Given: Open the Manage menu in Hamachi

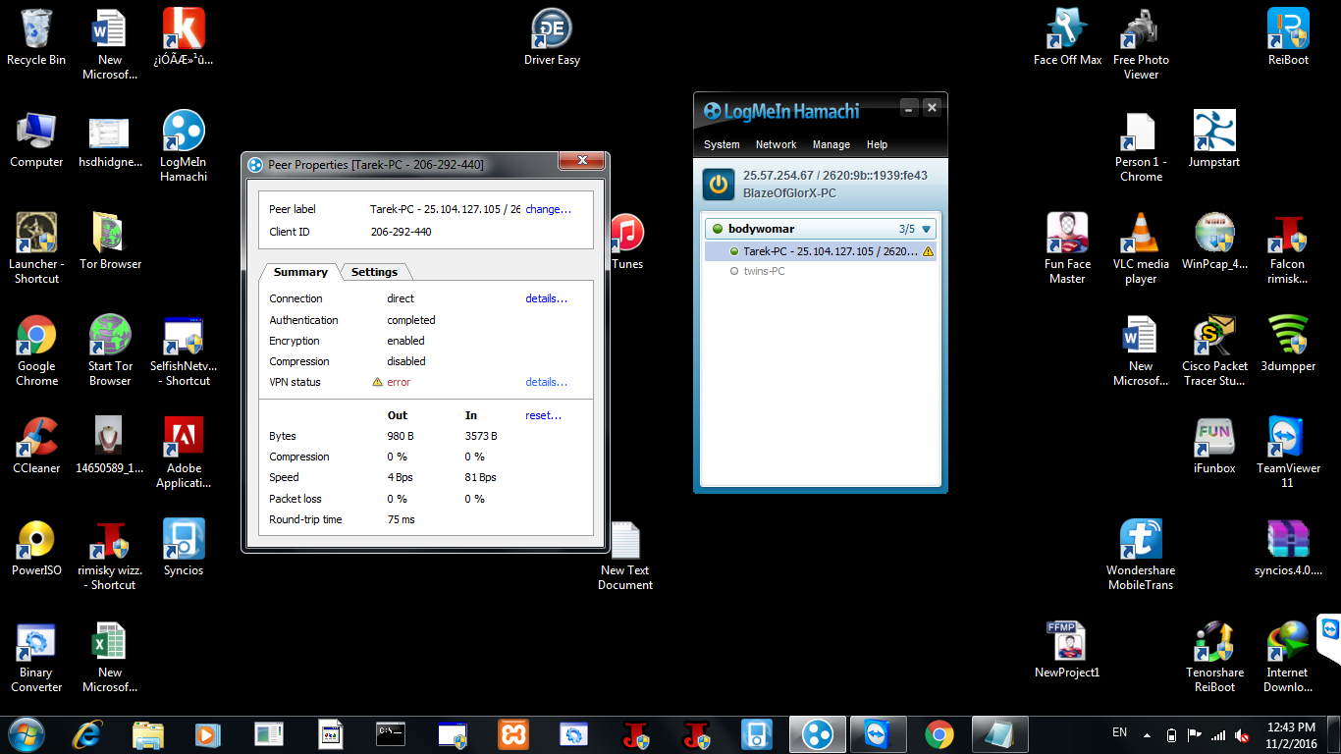Looking at the screenshot, I should 831,144.
